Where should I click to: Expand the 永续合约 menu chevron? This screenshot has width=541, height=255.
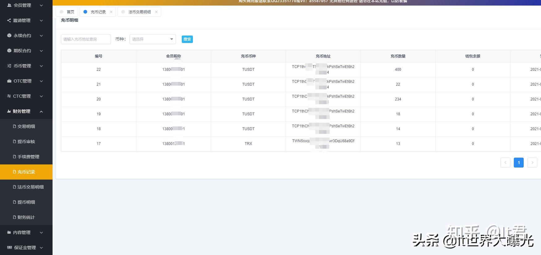pos(41,36)
